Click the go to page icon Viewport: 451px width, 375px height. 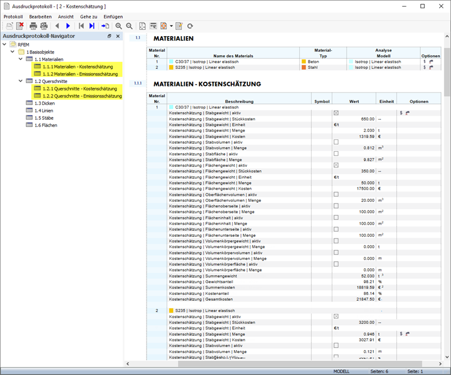click(x=105, y=26)
